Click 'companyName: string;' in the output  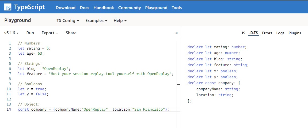pyautogui.click(x=218, y=89)
